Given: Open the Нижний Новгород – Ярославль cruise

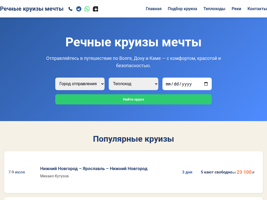Looking at the screenshot, I should (x=94, y=168).
